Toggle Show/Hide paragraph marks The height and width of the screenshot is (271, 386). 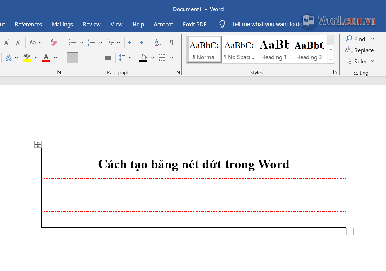172,42
